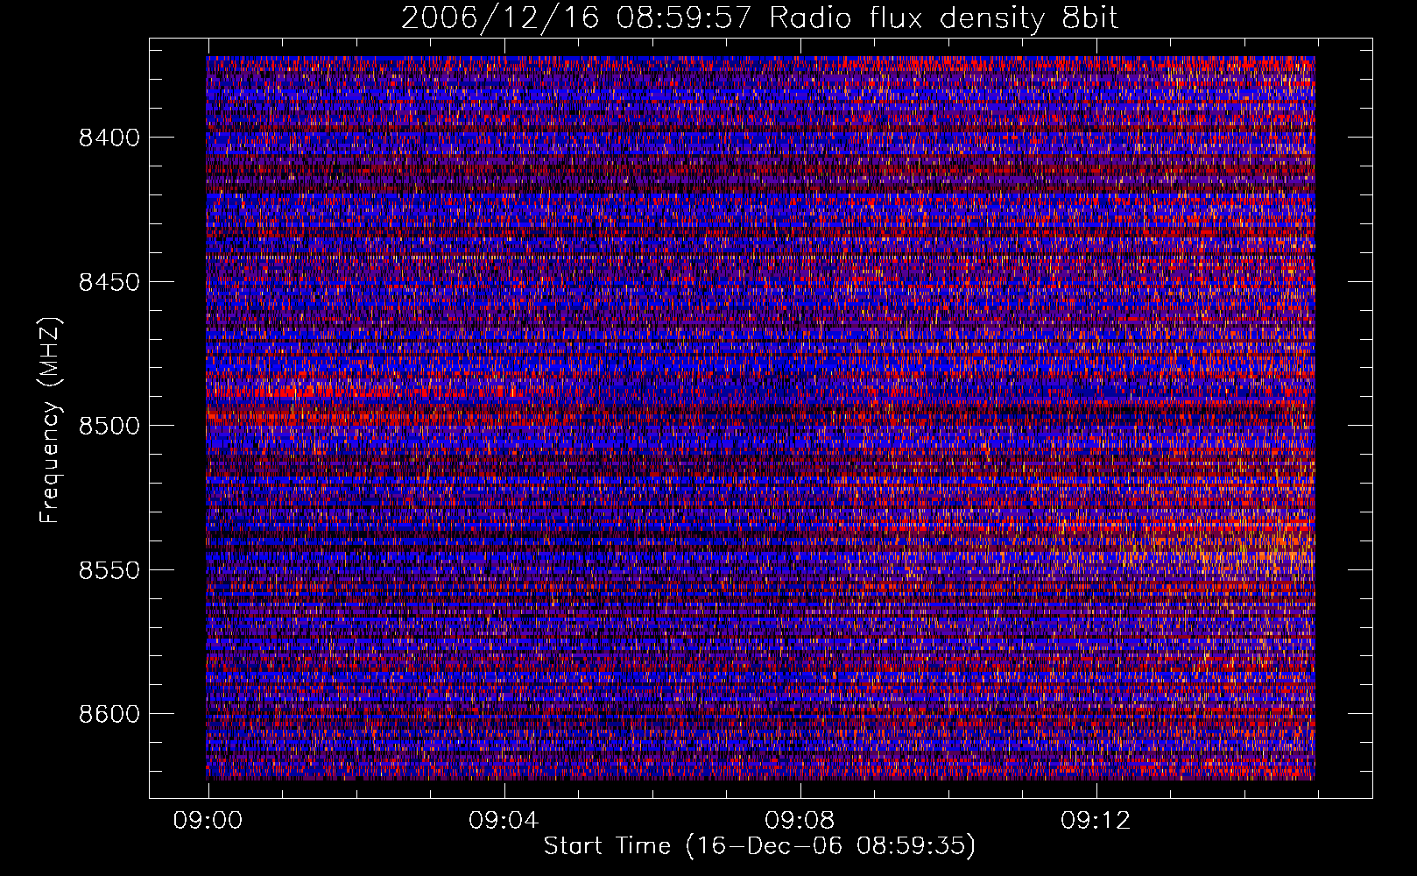Click the 8600 frequency axis label
The image size is (1417, 876).
pyautogui.click(x=109, y=714)
